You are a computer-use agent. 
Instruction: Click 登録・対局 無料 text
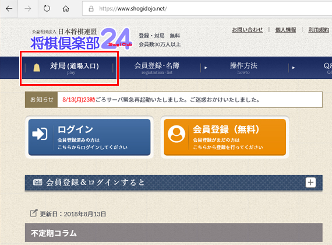[x=160, y=36]
